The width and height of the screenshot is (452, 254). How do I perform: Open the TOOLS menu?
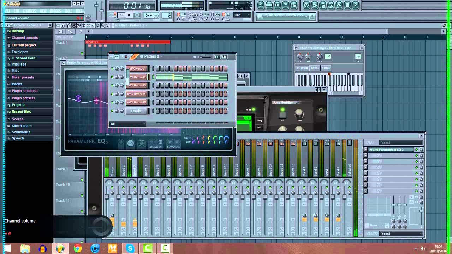(69, 11)
